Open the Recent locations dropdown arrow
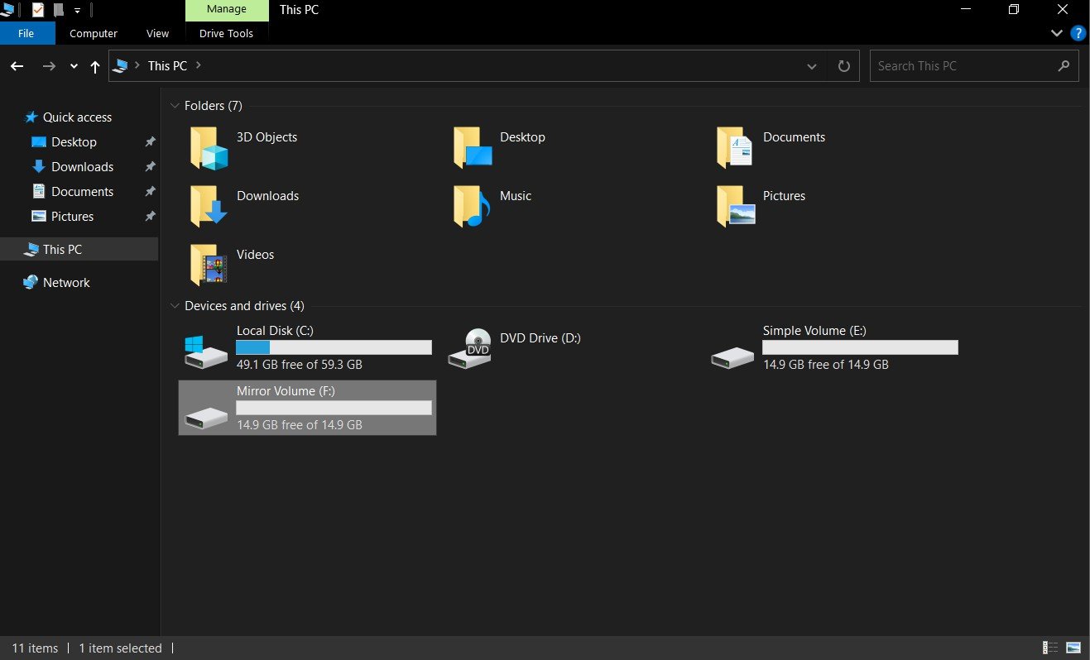 pos(74,66)
